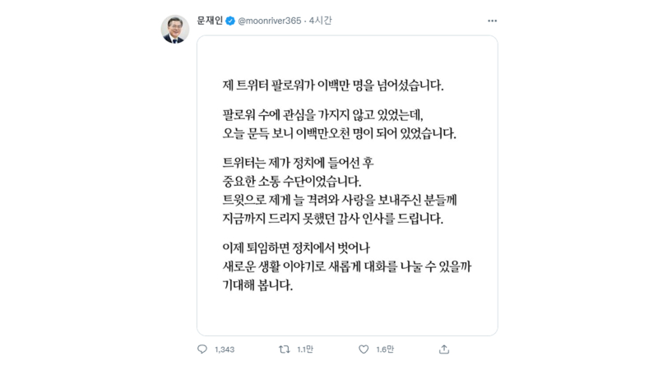The image size is (658, 370).
Task: Click the reply speech bubble icon
Action: (x=202, y=349)
